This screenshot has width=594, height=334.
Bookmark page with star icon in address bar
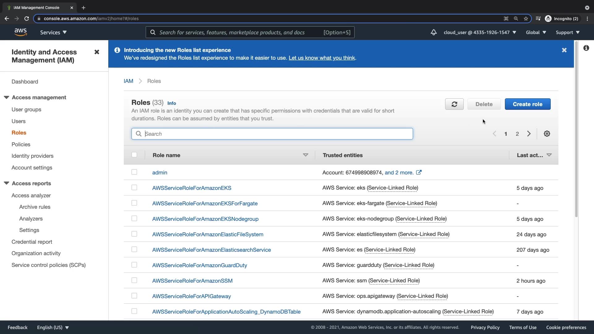[x=526, y=19]
